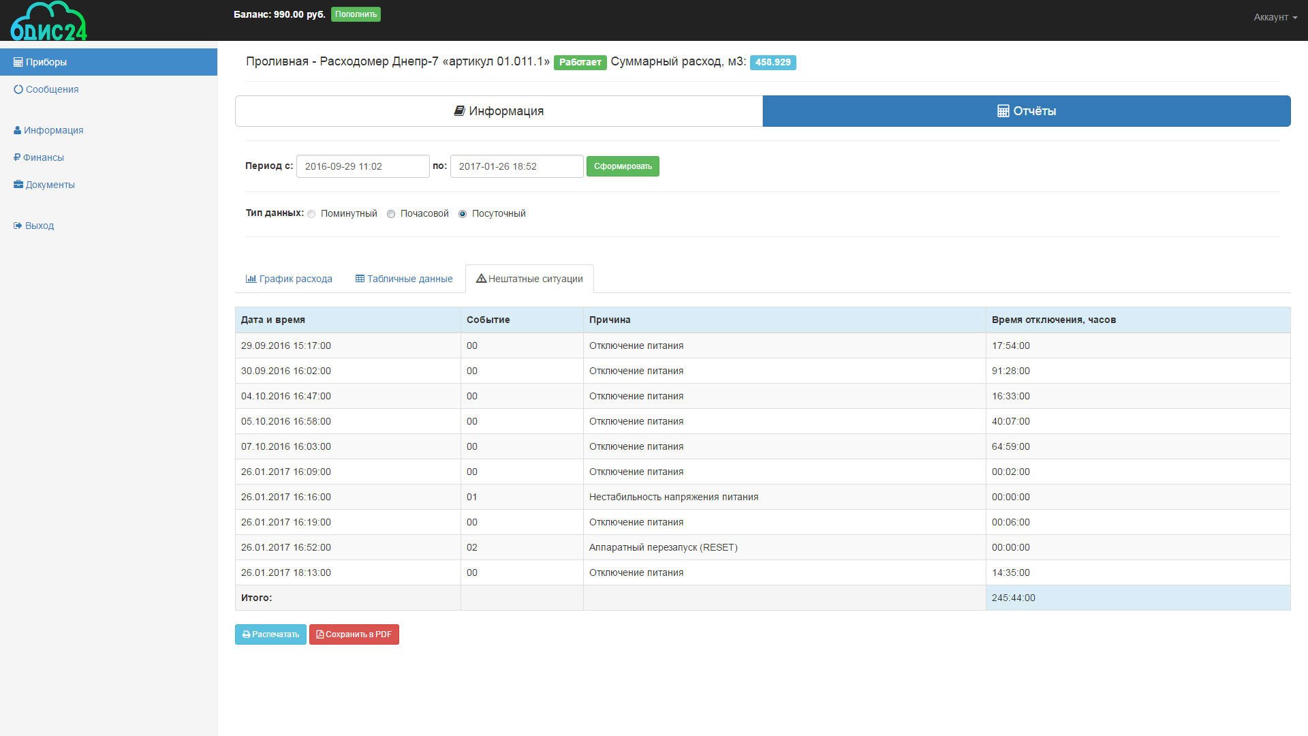Screen dimensions: 1308x736
Task: Click the red Сохранить в PDF button
Action: coord(354,634)
